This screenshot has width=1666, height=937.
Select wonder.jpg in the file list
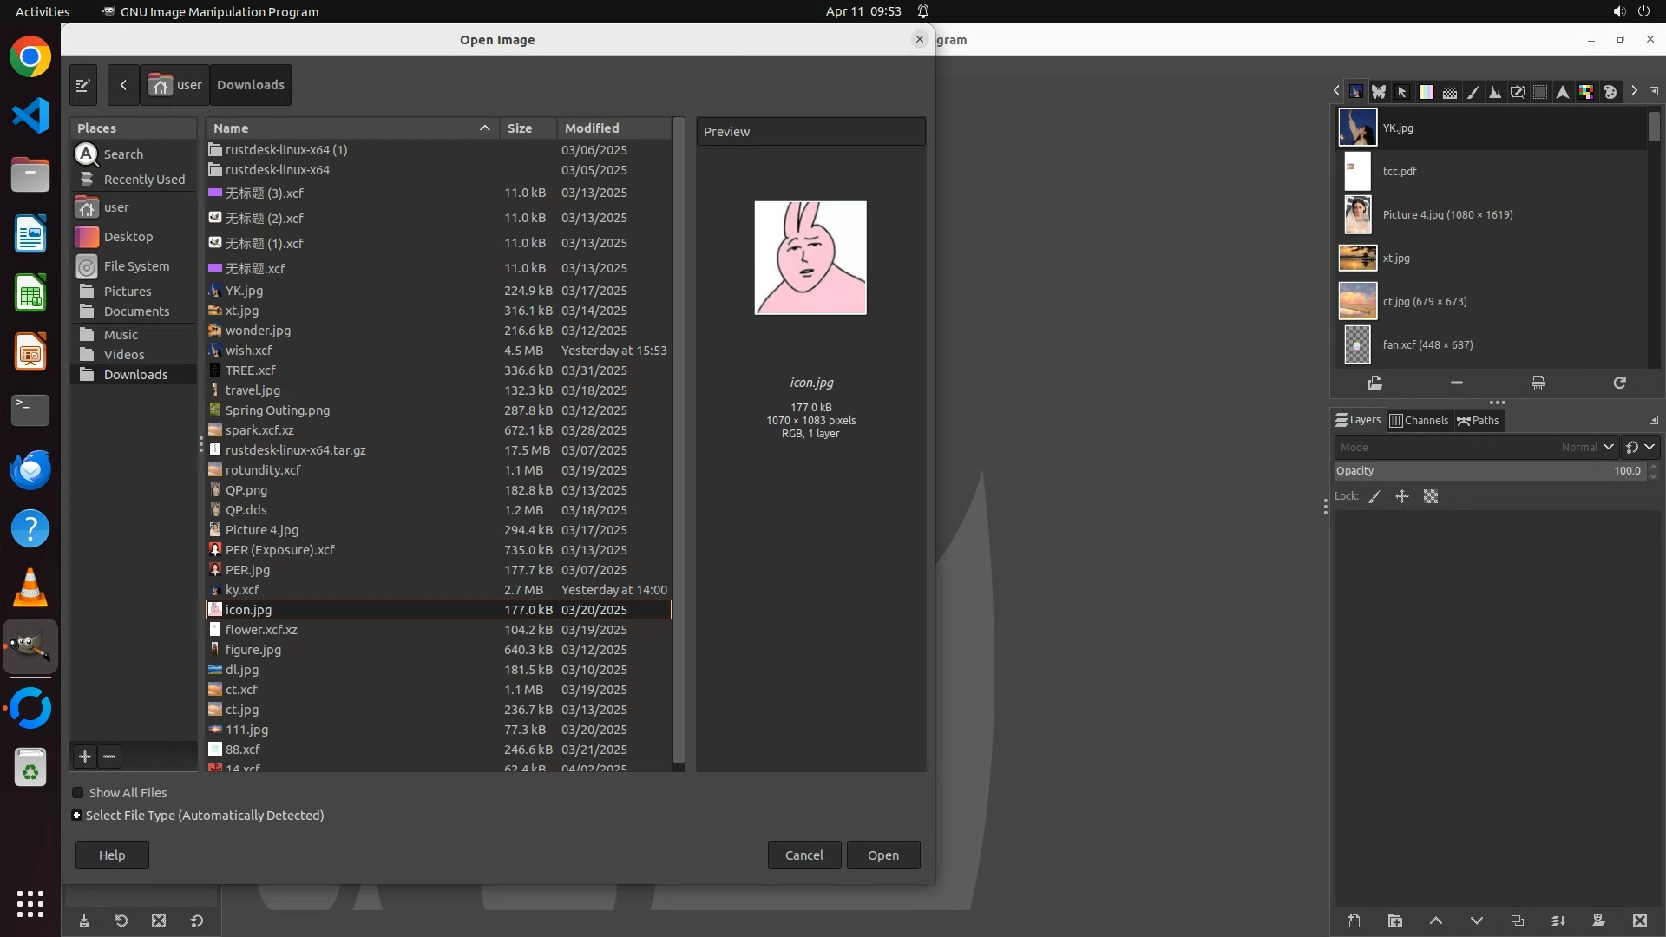tap(258, 331)
